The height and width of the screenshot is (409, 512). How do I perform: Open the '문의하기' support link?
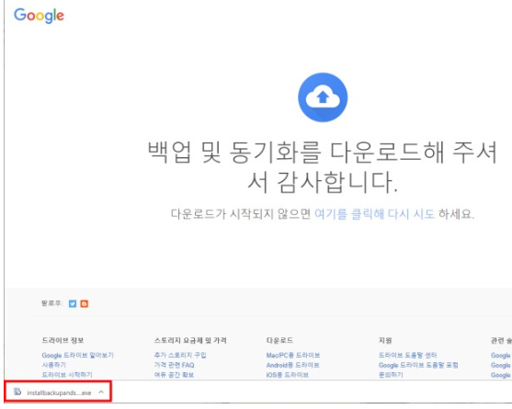pyautogui.click(x=391, y=375)
